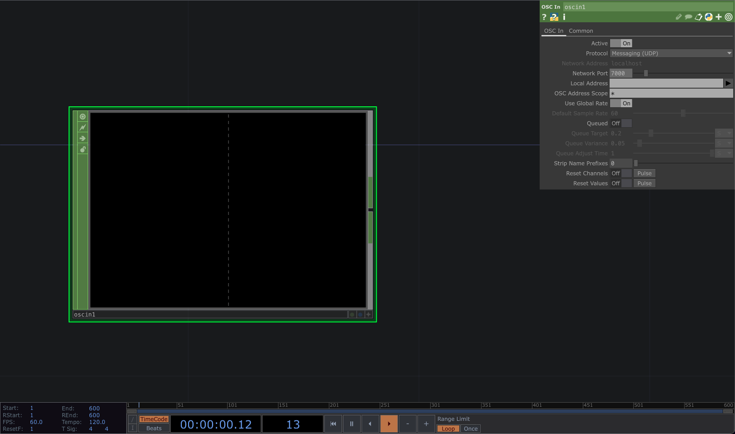Open Queue Adjust Time units dropdown

pyautogui.click(x=724, y=153)
